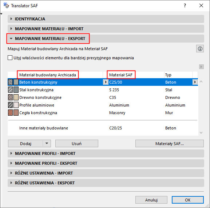The width and height of the screenshot is (210, 208).
Task: Click hatch pattern icon of Stal konstrukcyjna
Action: pos(10,90)
